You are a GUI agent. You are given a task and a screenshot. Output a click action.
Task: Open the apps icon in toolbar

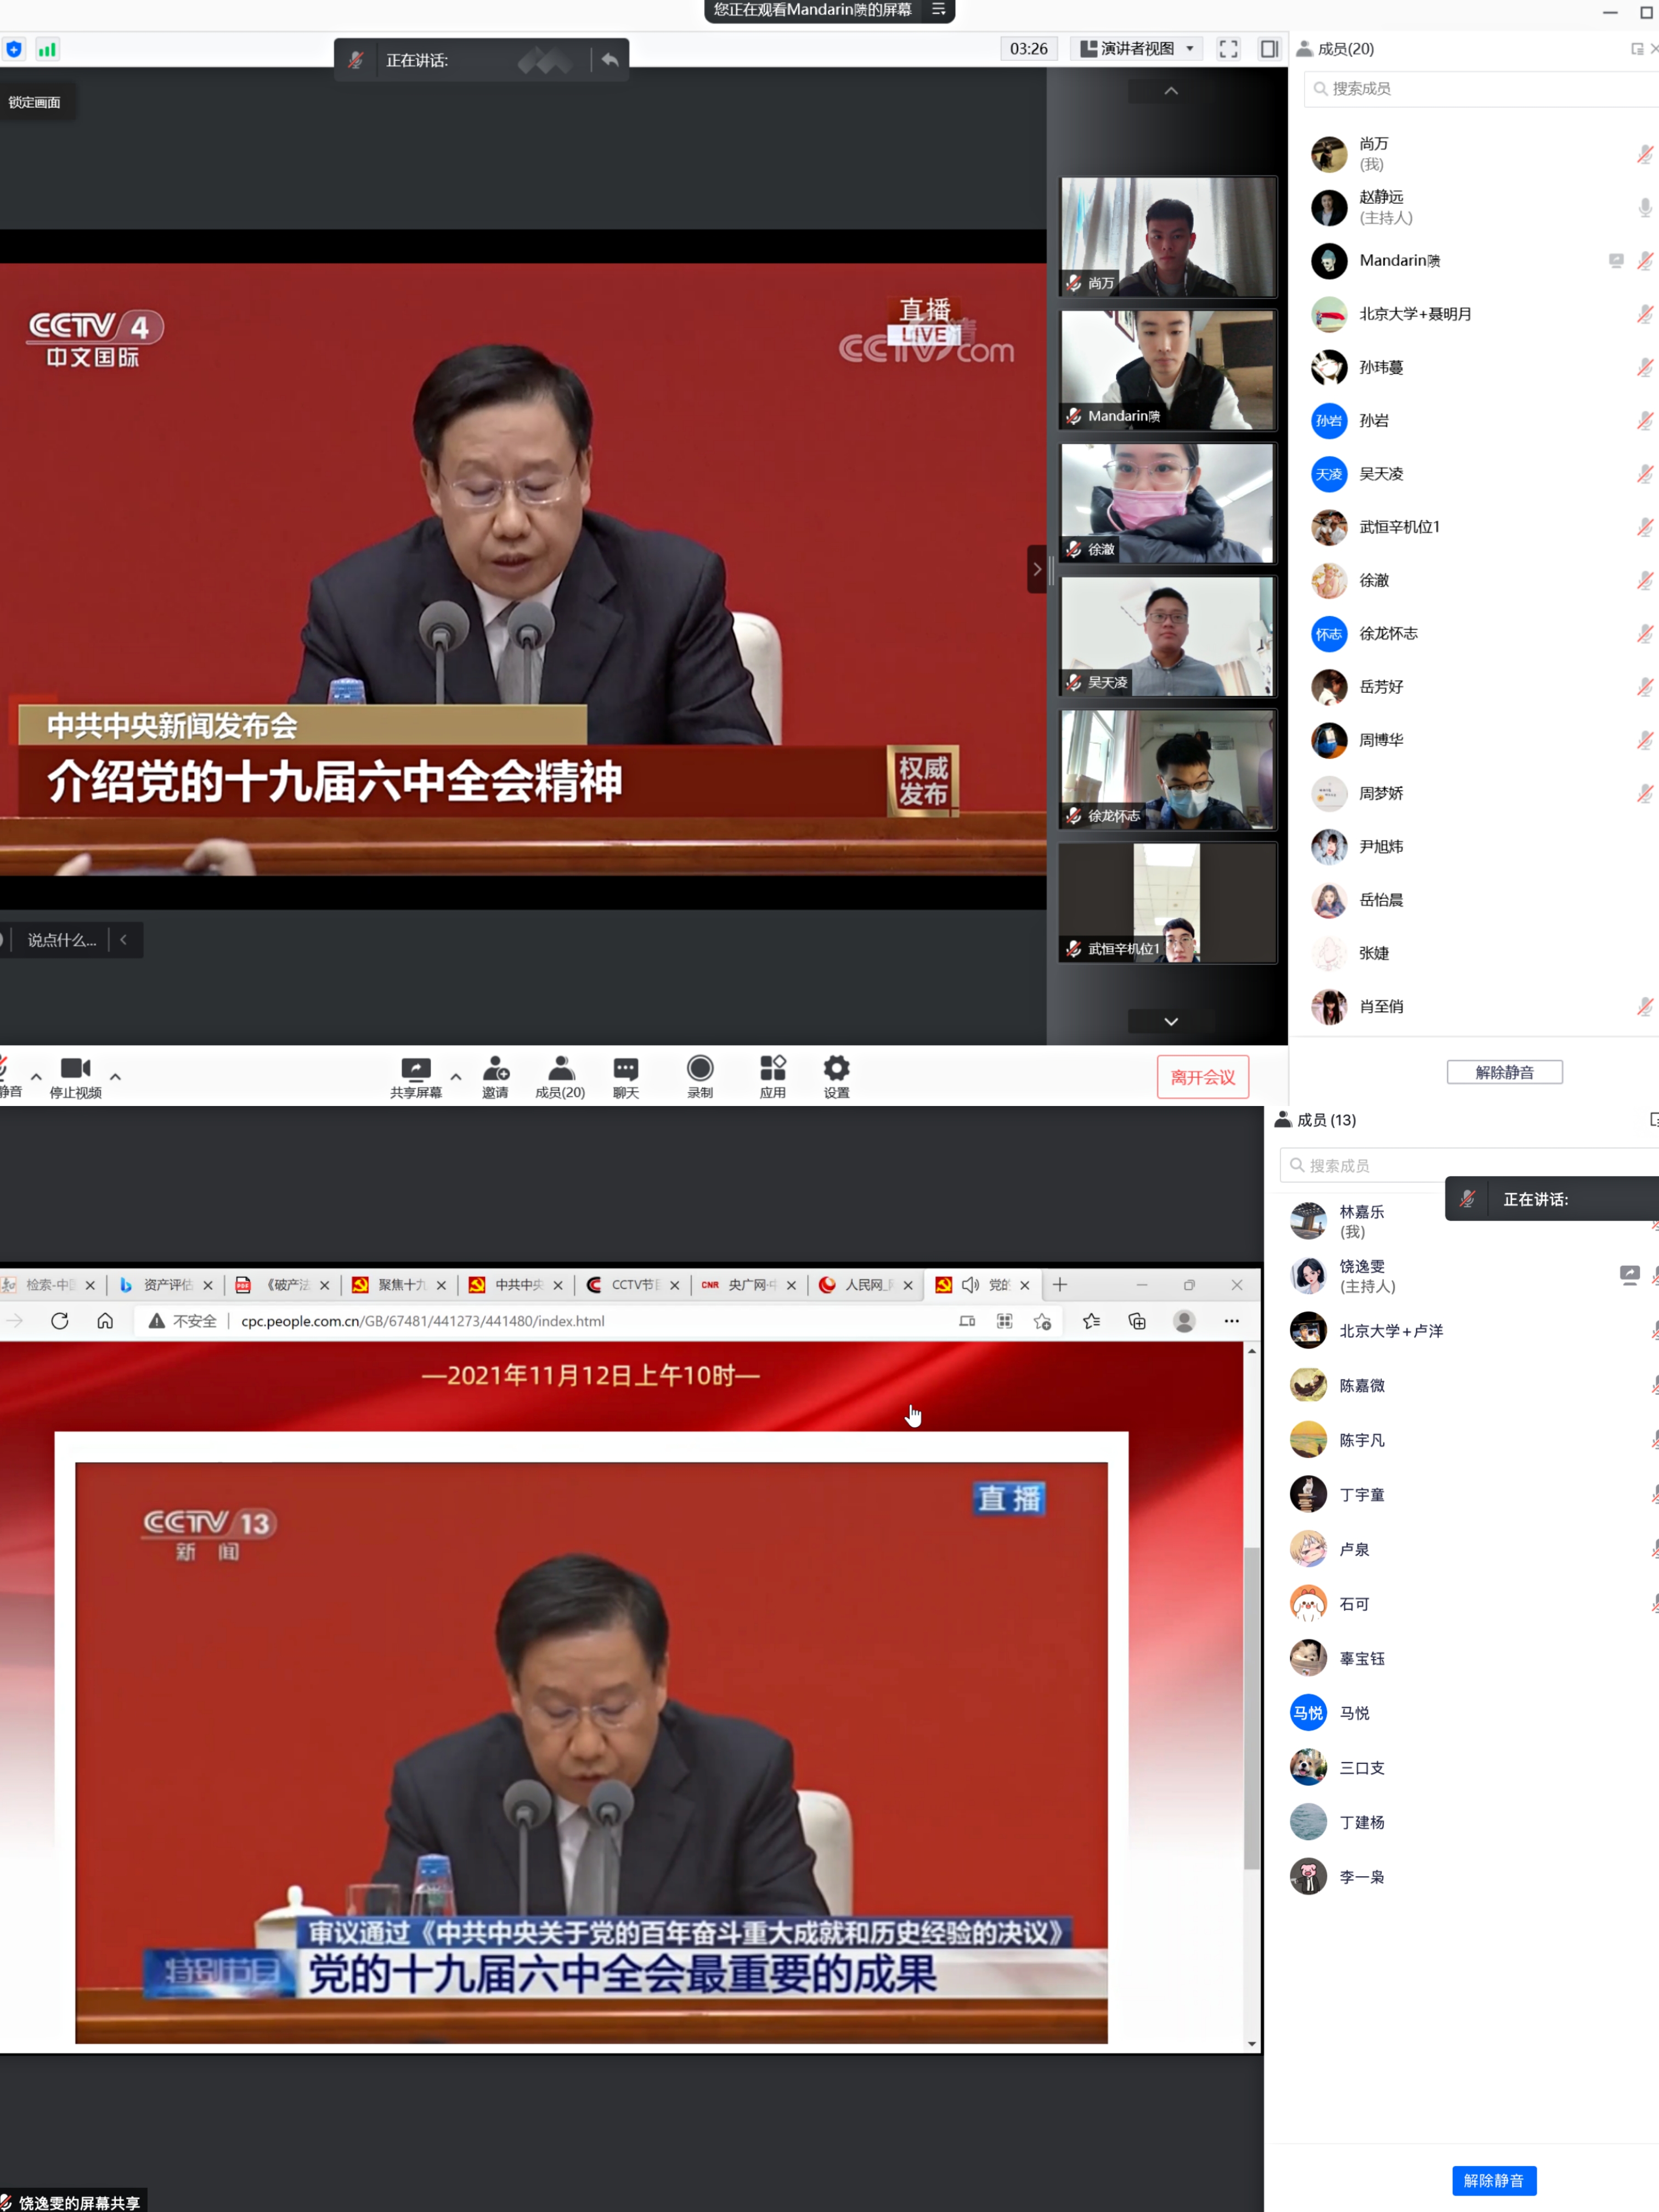[772, 1069]
